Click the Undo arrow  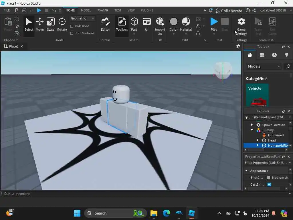tap(54, 10)
